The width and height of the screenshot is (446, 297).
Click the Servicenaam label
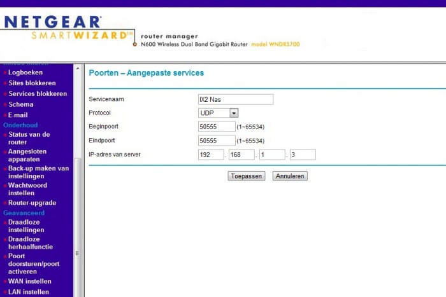click(106, 99)
